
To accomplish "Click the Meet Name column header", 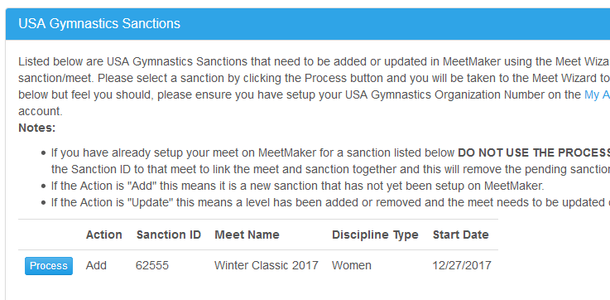I will (247, 235).
